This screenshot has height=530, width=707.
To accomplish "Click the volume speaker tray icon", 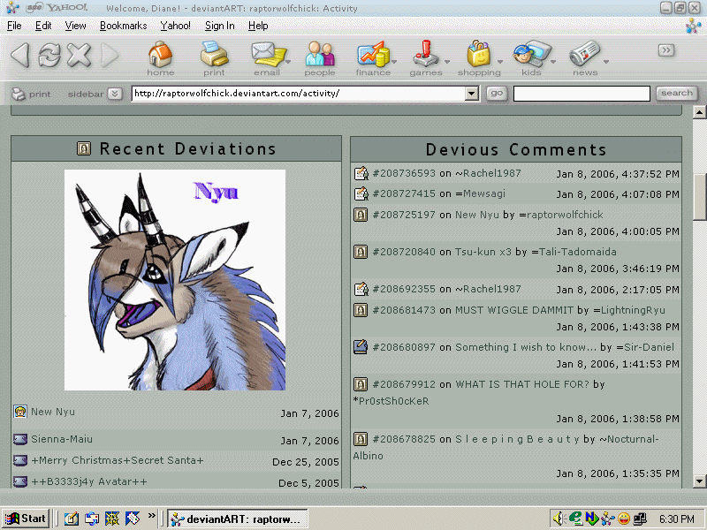I will click(x=559, y=519).
